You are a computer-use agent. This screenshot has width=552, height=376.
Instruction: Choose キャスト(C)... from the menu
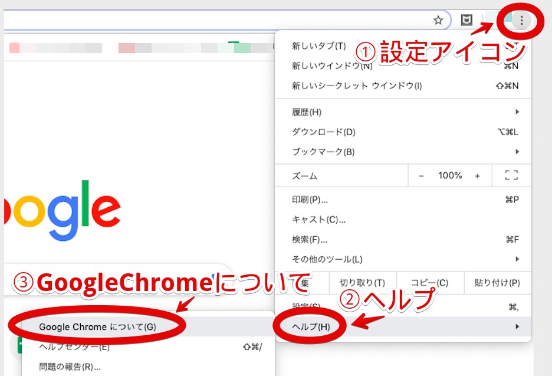tap(318, 220)
